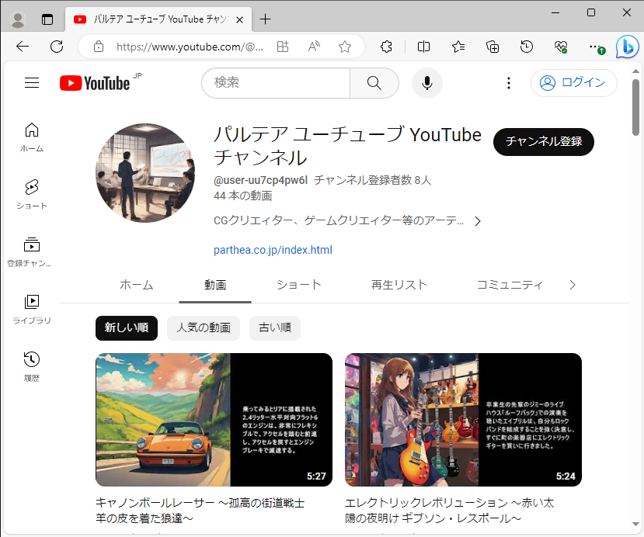Open Browser essentials heart icon

(561, 47)
